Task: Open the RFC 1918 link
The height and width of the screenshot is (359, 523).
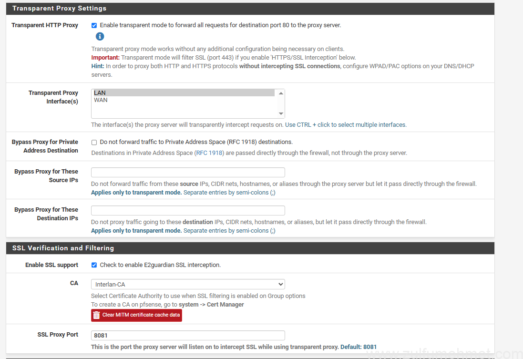Action: [x=209, y=153]
